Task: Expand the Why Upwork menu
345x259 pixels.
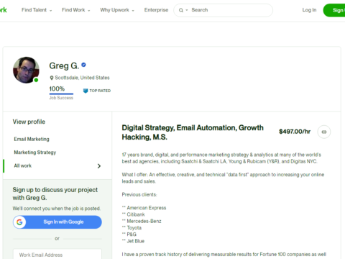Action: (x=117, y=10)
